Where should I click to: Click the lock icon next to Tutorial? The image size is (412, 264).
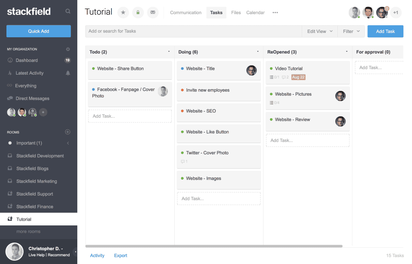click(138, 12)
